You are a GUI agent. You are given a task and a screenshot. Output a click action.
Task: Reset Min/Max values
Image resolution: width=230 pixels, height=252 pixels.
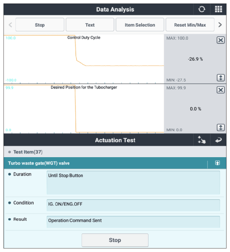190,25
